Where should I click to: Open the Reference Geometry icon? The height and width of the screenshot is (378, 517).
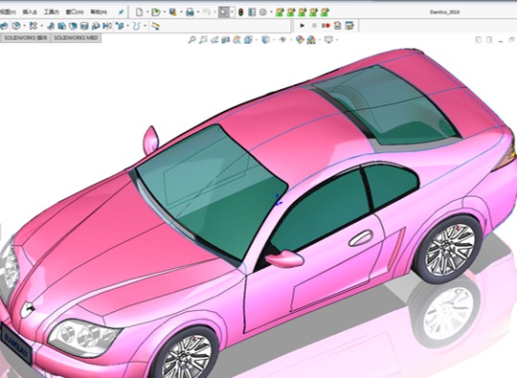click(120, 26)
